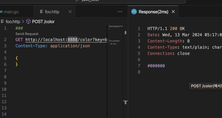Close the foo.http editor tab
Image resolution: width=222 pixels, height=118 pixels.
(x=70, y=12)
